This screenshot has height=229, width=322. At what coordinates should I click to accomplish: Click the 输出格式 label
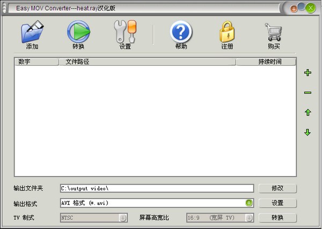25,204
